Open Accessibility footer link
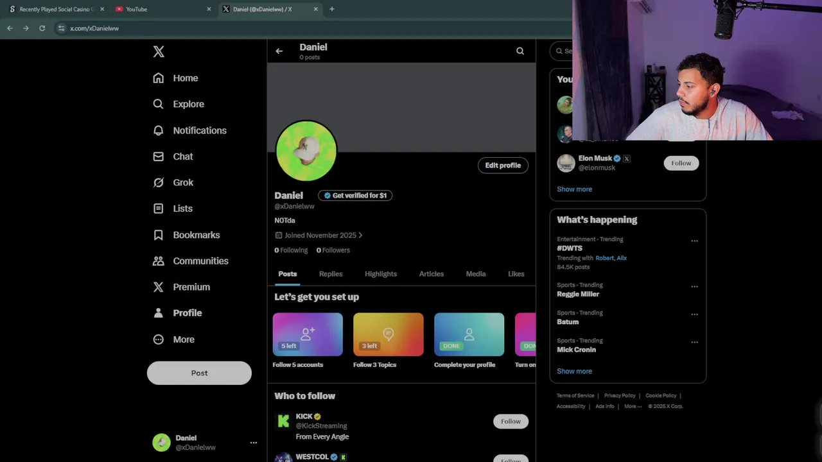Screen dimensions: 822x462 pos(571,406)
